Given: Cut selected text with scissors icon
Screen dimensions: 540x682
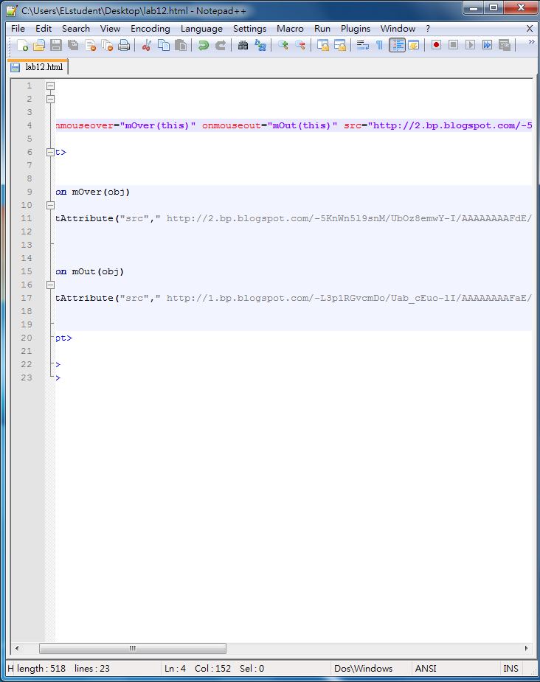Looking at the screenshot, I should [x=146, y=45].
